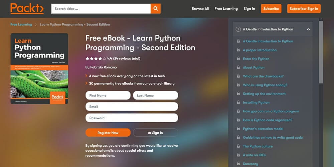Image resolution: width=334 pixels, height=167 pixels.
Task: Open section Setting up the environment
Action: (264, 94)
